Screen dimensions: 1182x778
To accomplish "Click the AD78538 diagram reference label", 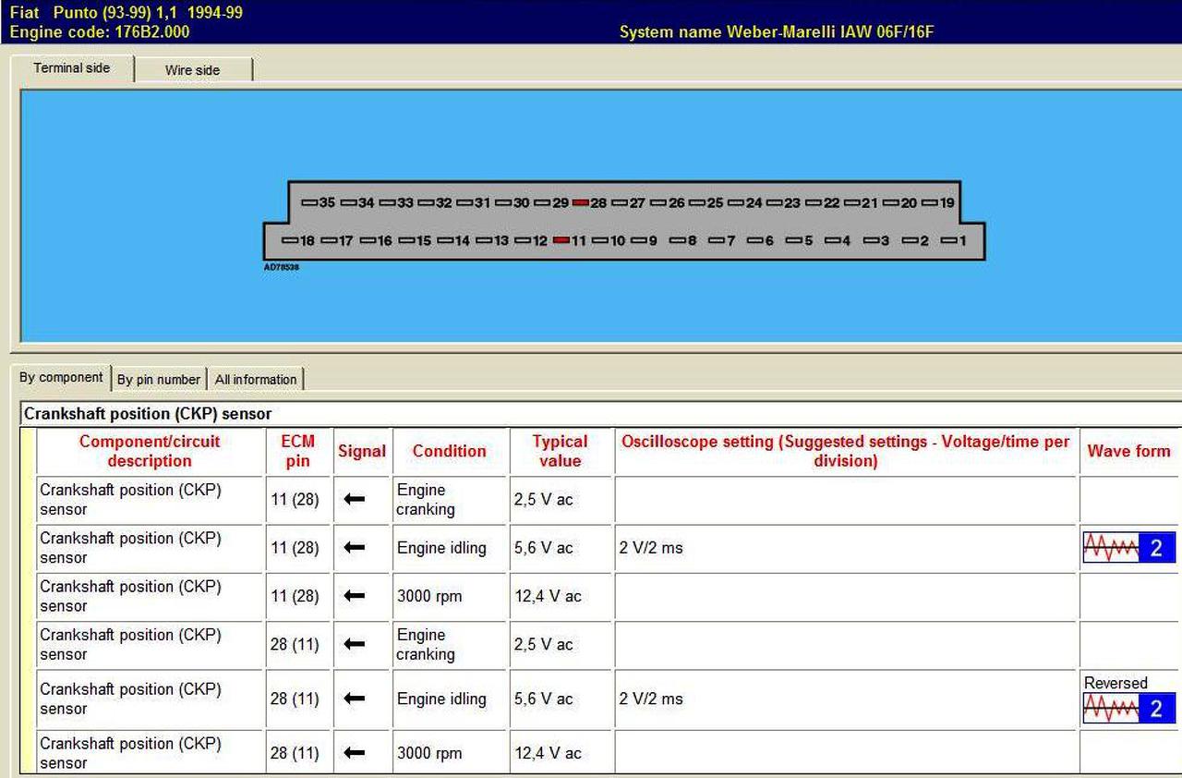I will click(x=281, y=267).
